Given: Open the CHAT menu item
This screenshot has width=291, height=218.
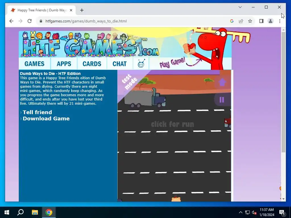Looking at the screenshot, I should coord(120,64).
